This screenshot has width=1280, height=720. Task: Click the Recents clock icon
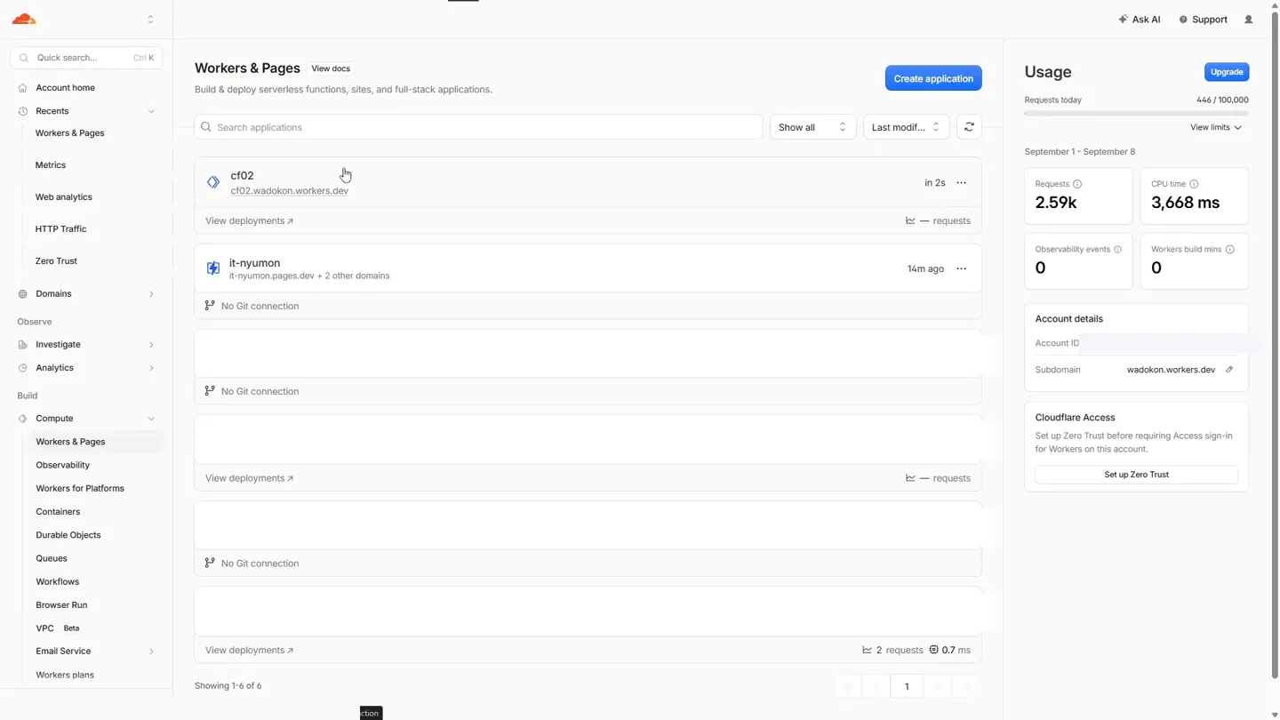[22, 111]
